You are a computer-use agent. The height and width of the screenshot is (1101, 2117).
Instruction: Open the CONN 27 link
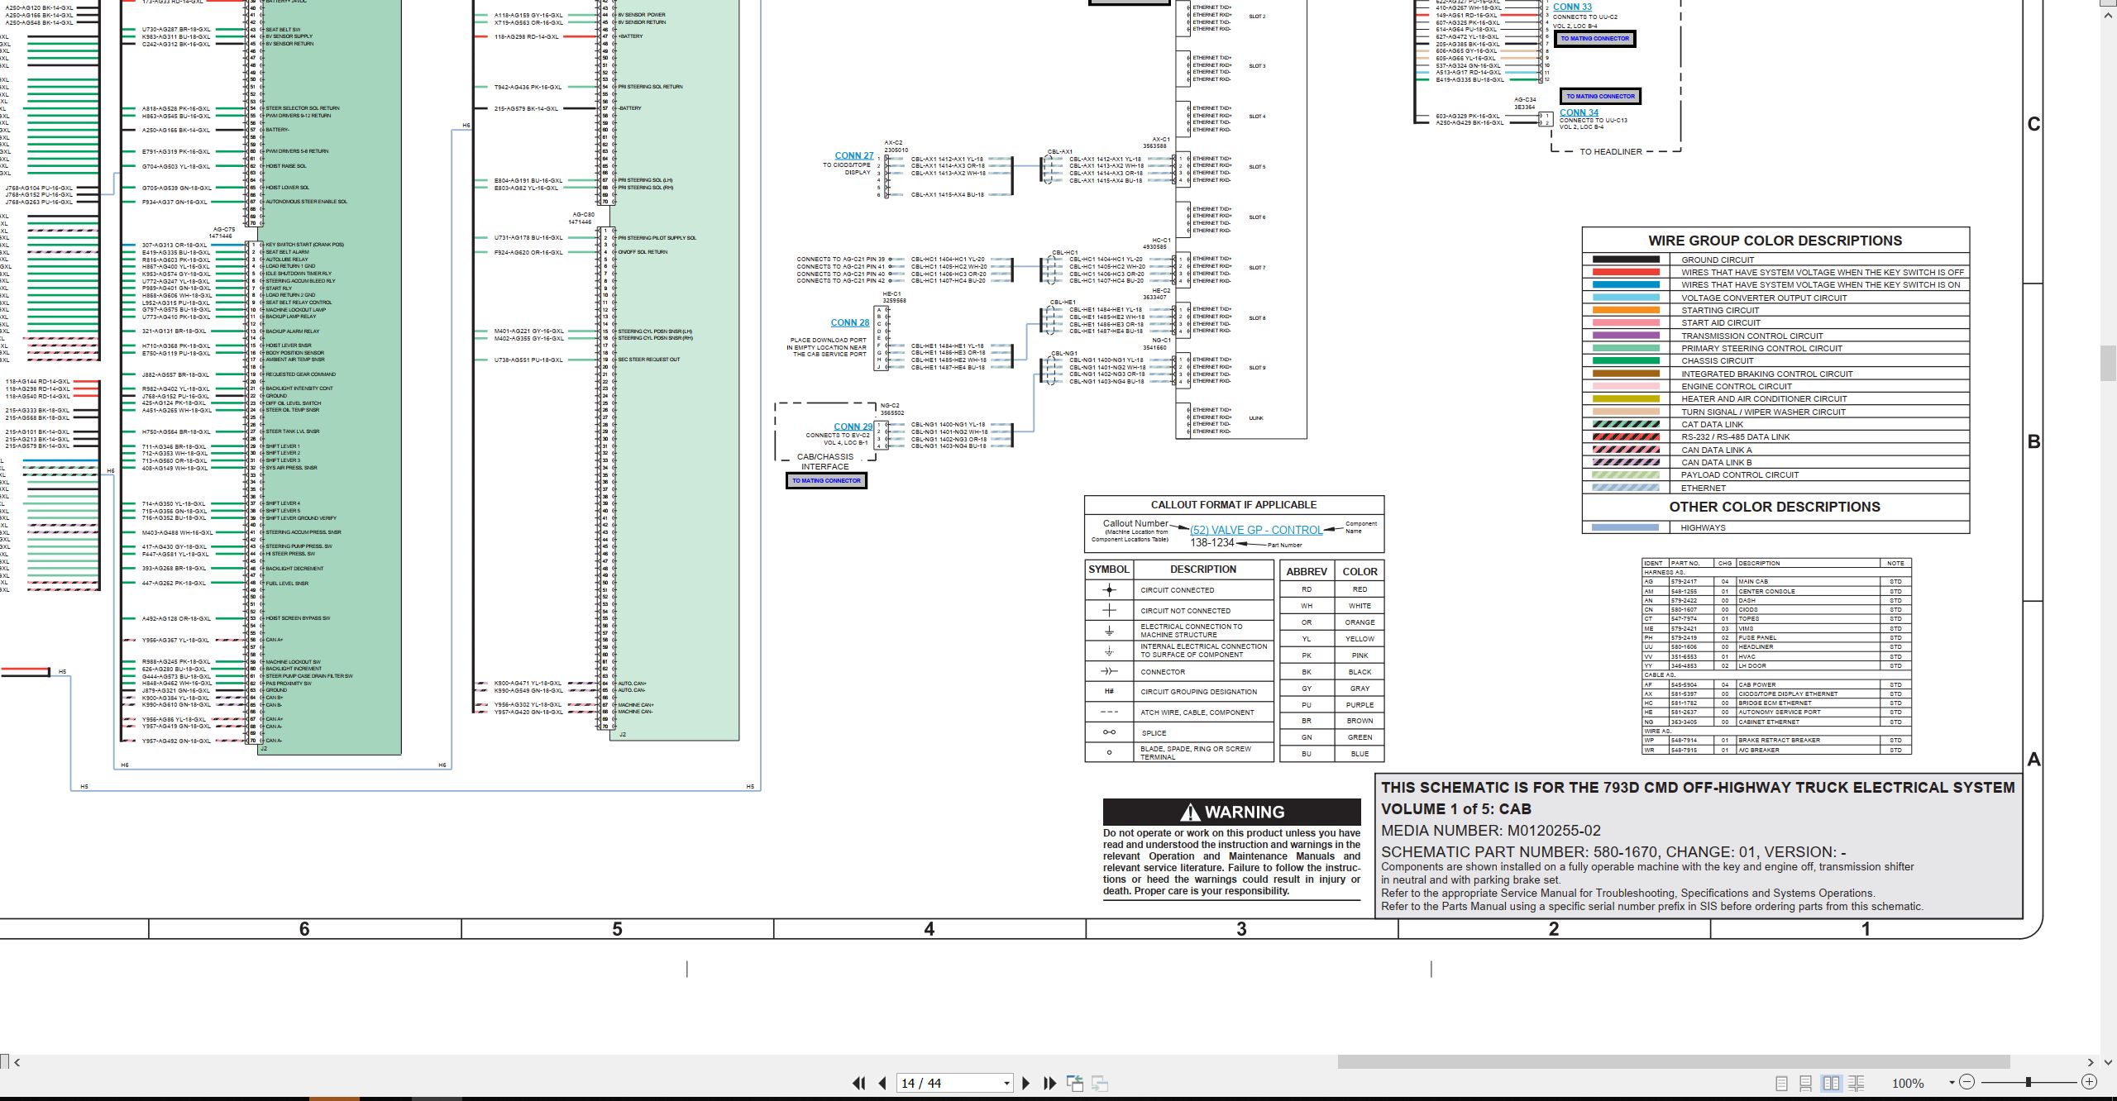pyautogui.click(x=853, y=155)
